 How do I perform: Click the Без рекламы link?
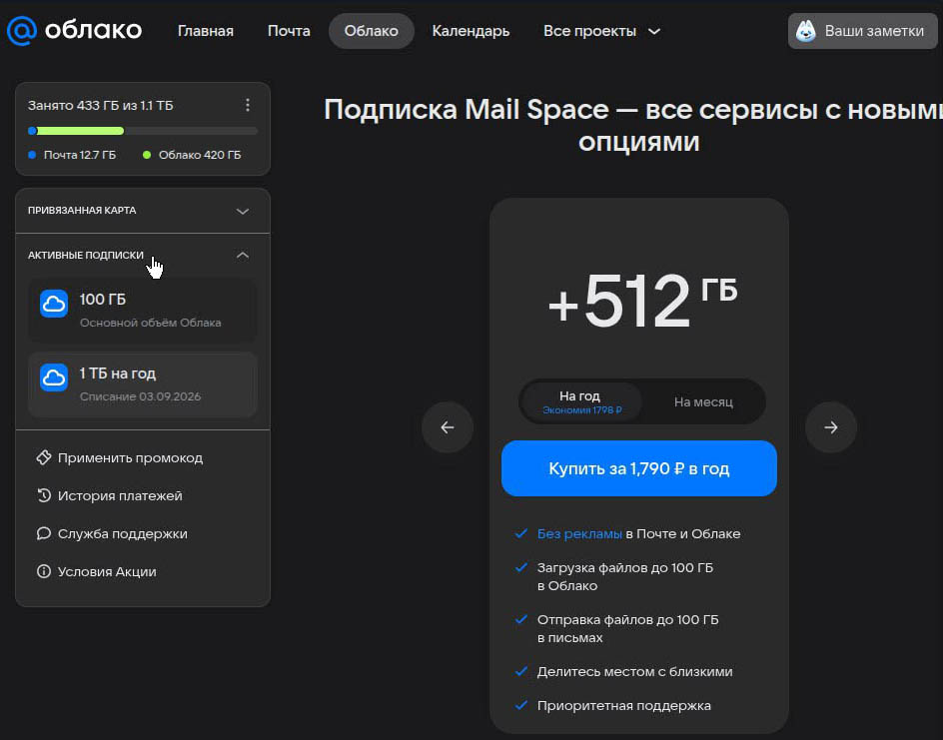pos(579,533)
